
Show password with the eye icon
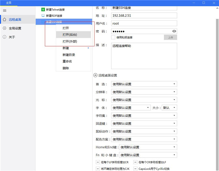(x=174, y=31)
